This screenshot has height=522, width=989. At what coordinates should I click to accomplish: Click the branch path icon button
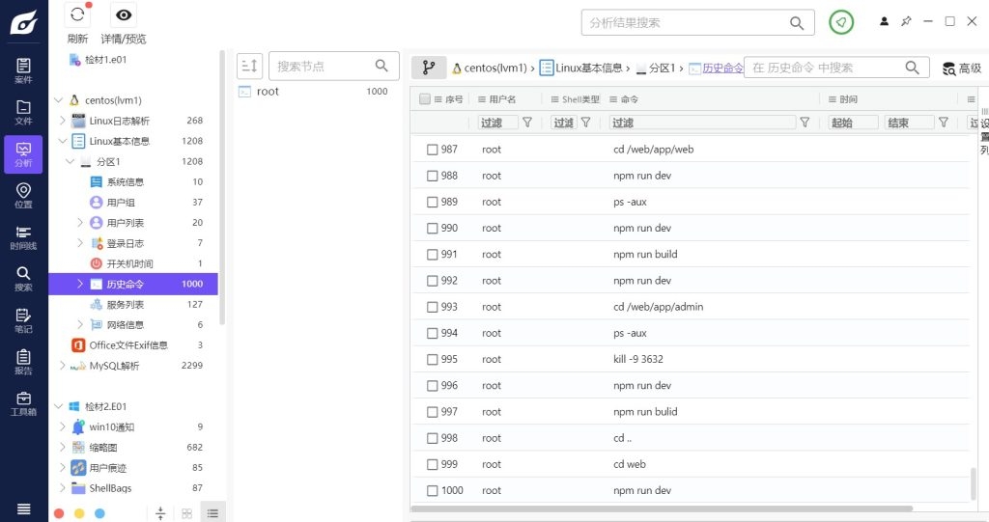[428, 68]
